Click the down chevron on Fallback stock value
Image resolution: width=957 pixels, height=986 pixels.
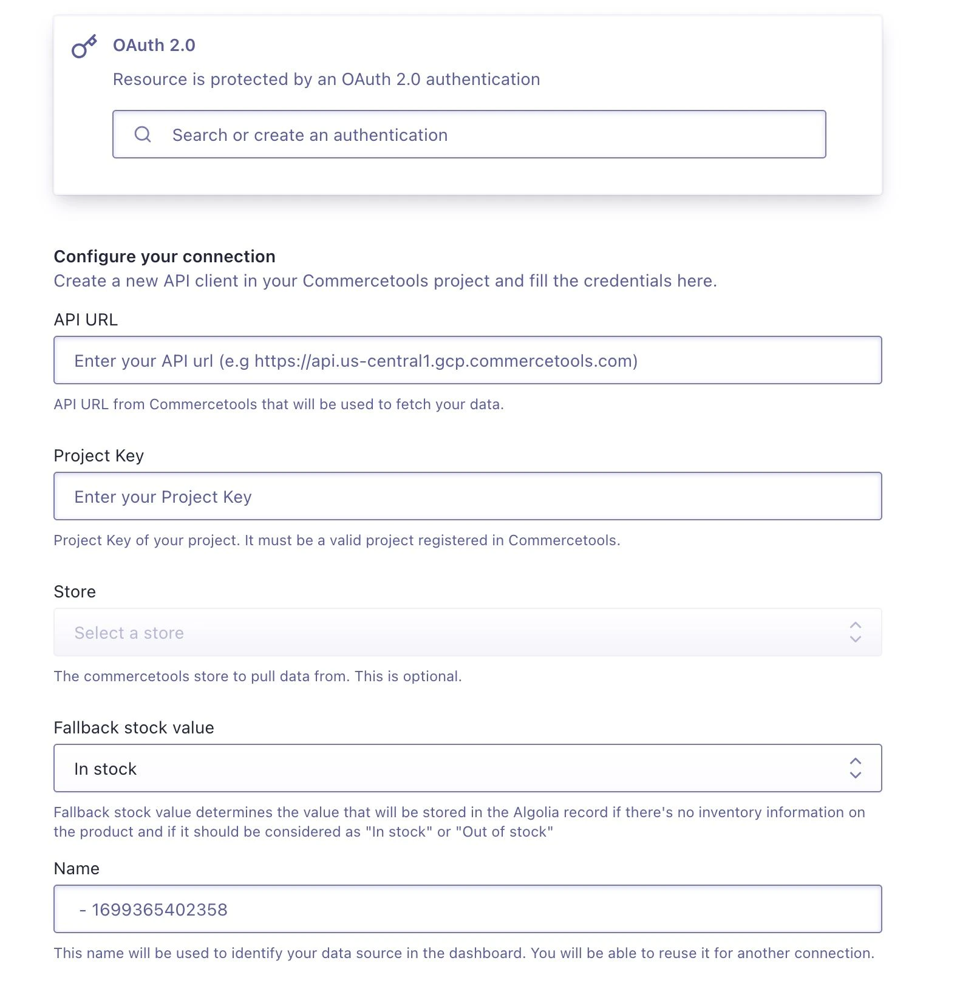click(856, 775)
